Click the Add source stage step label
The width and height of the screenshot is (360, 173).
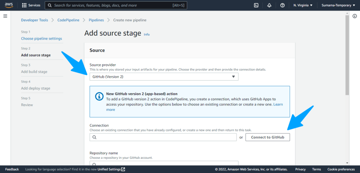pyautogui.click(x=36, y=55)
